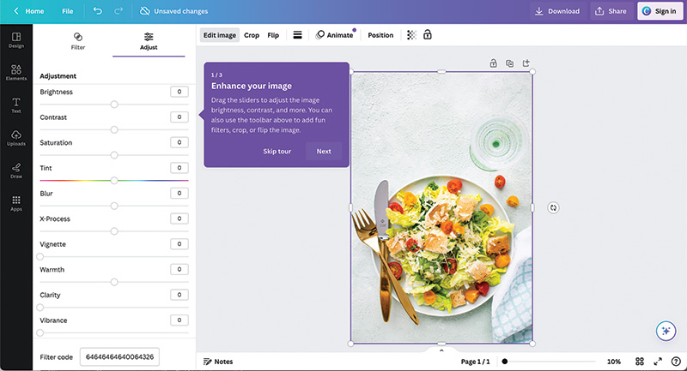Open the Elements panel in sidebar
The height and width of the screenshot is (371, 687).
tap(15, 71)
